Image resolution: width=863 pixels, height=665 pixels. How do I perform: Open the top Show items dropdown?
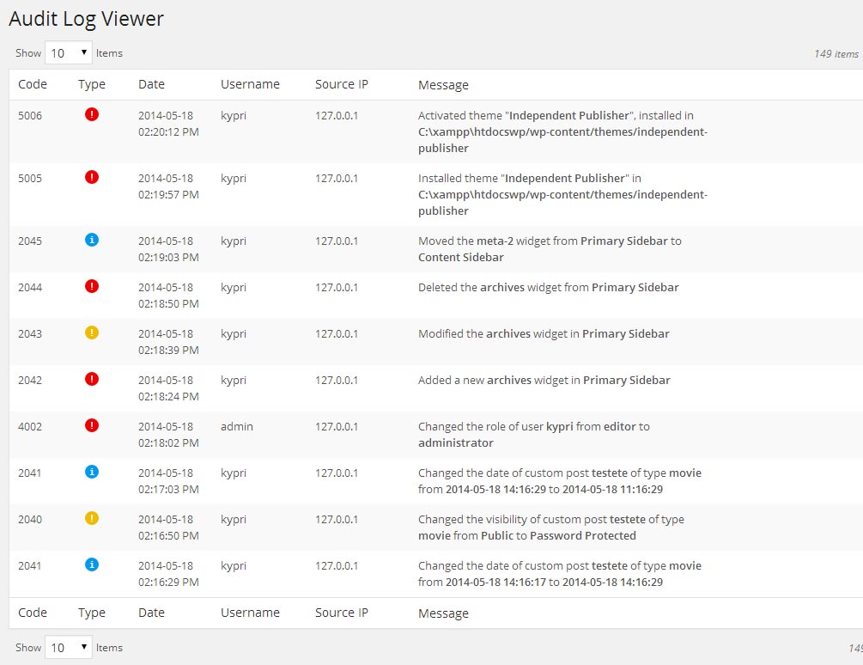[x=69, y=53]
